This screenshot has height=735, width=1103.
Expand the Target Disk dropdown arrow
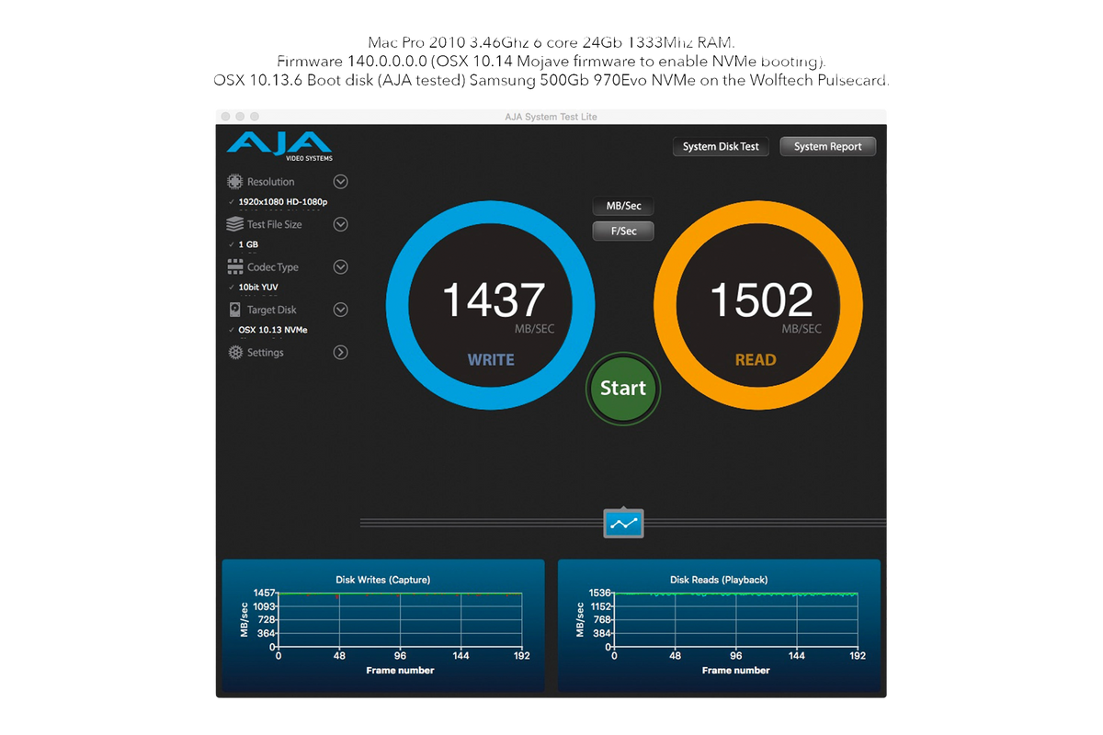coord(340,310)
